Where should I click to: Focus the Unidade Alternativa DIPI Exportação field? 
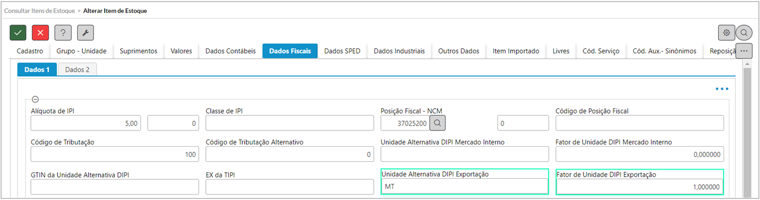tap(465, 186)
